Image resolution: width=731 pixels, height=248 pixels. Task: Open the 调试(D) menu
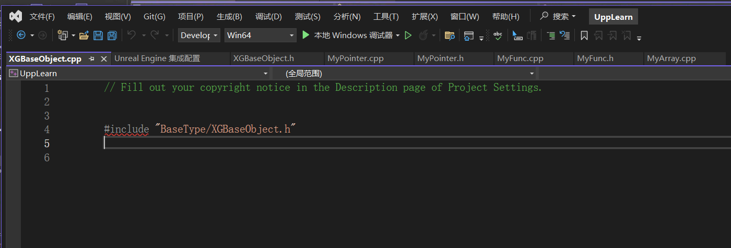coord(268,17)
